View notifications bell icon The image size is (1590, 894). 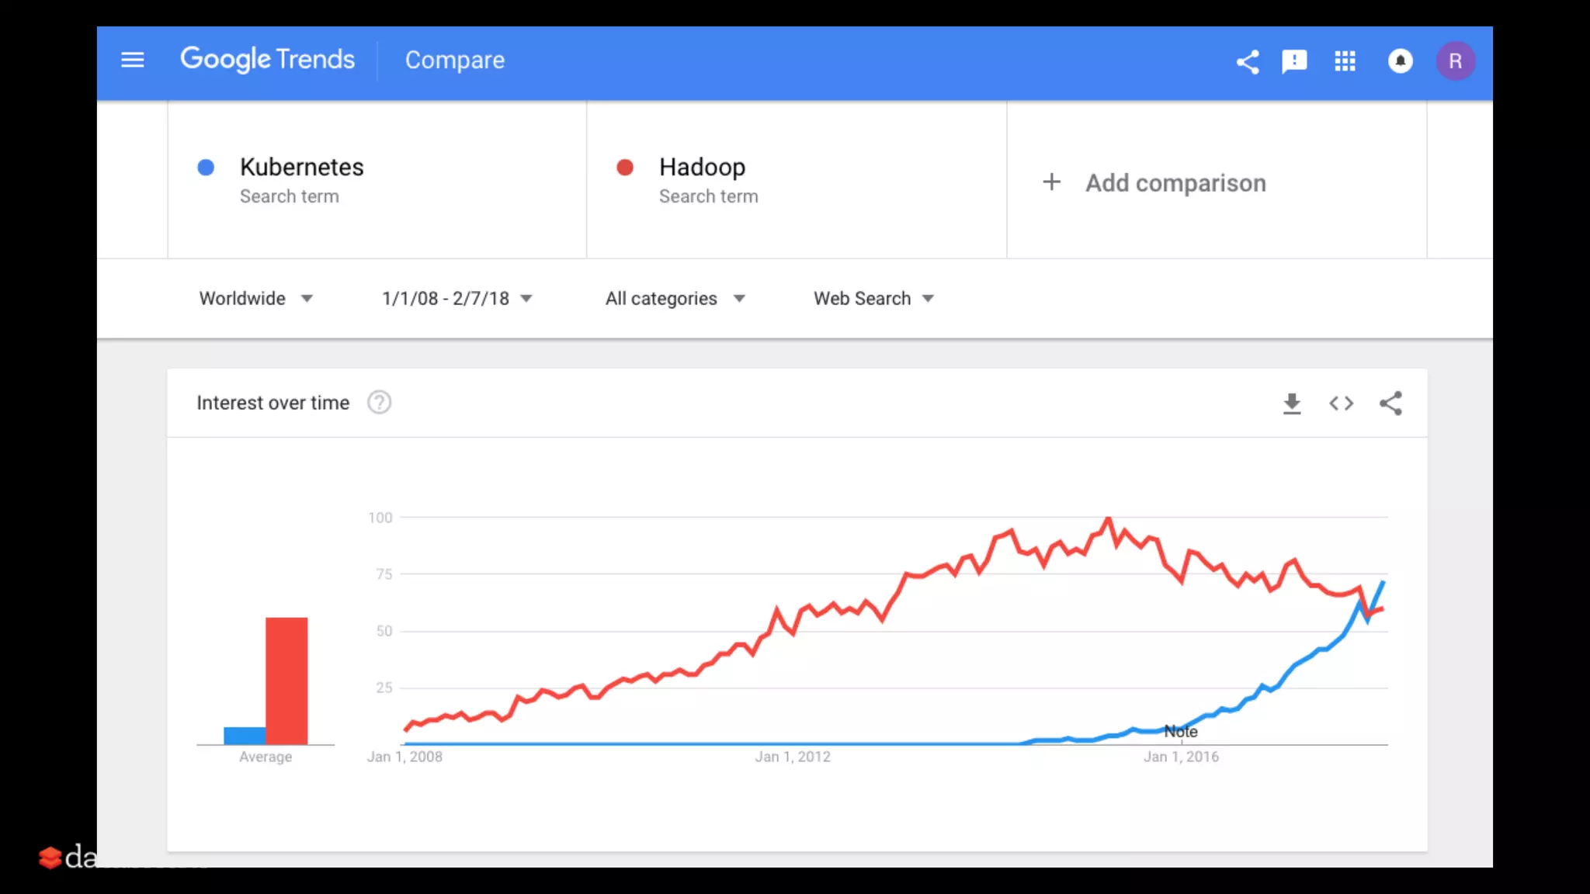[x=1400, y=61]
